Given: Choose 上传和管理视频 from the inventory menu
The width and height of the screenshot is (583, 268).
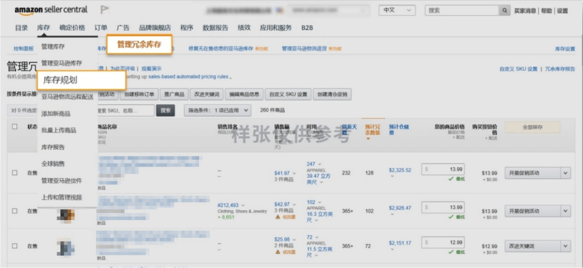Looking at the screenshot, I should tap(62, 197).
